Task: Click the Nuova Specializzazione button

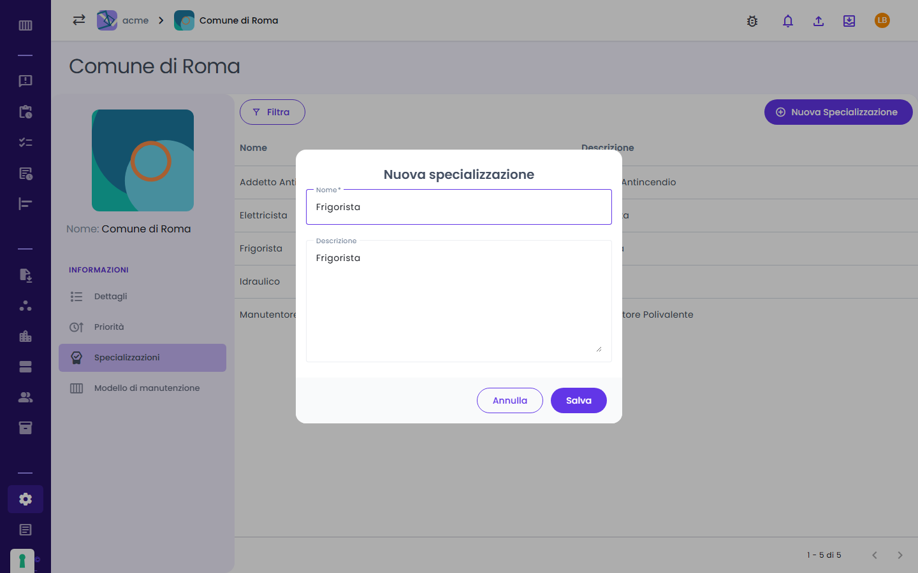Action: coord(838,112)
